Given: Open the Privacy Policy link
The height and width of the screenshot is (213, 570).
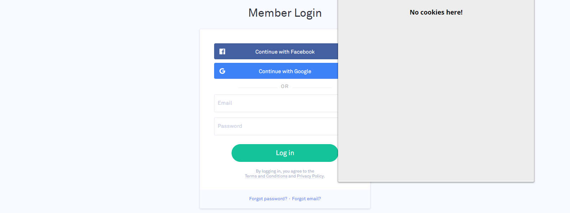Looking at the screenshot, I should click(310, 176).
